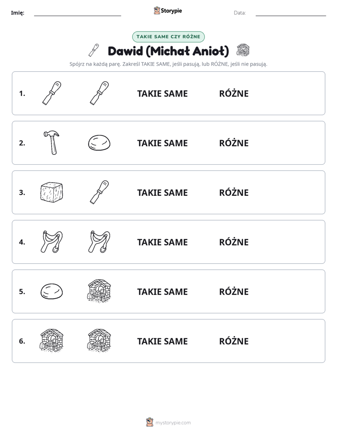Click the hammer picture in row 2
The width and height of the screenshot is (337, 436).
click(52, 143)
